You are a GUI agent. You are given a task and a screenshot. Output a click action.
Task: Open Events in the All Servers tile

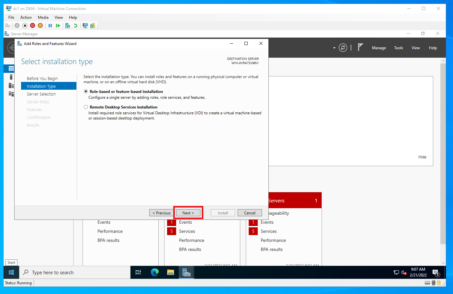pos(267,222)
